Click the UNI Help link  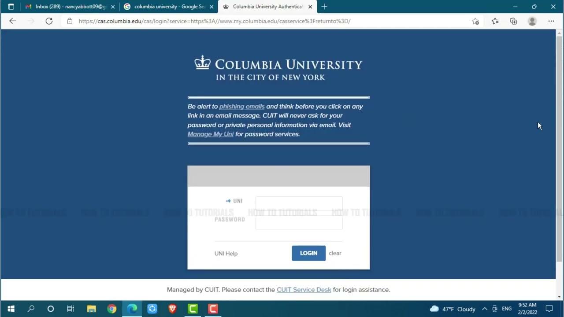coord(226,254)
